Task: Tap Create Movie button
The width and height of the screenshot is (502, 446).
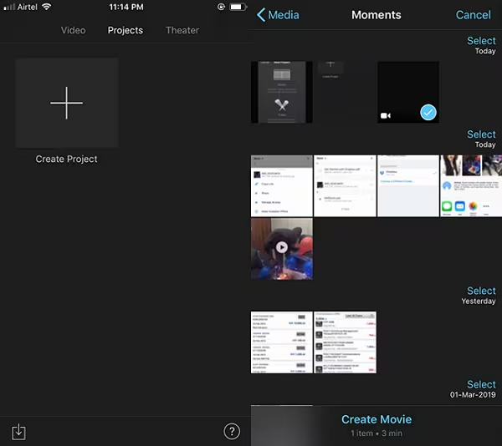Action: (376, 419)
